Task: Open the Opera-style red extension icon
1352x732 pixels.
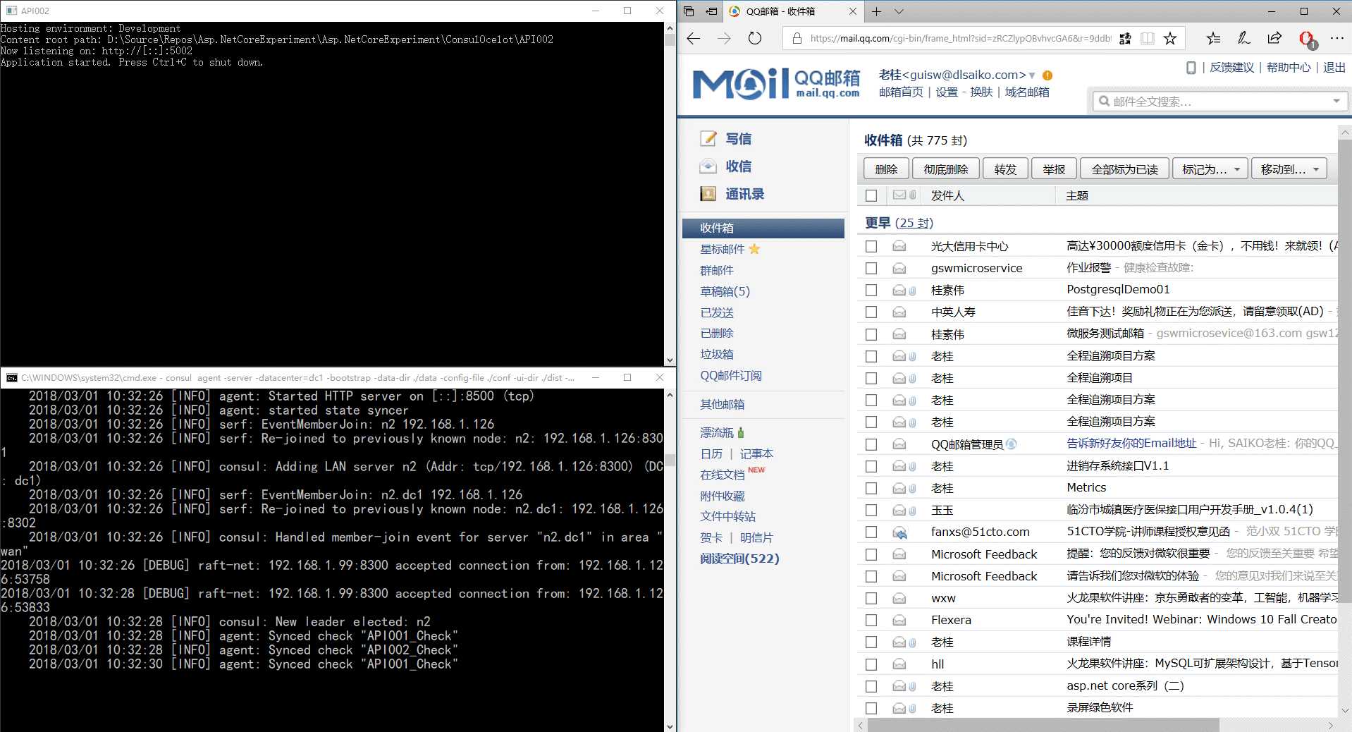Action: tap(1307, 39)
